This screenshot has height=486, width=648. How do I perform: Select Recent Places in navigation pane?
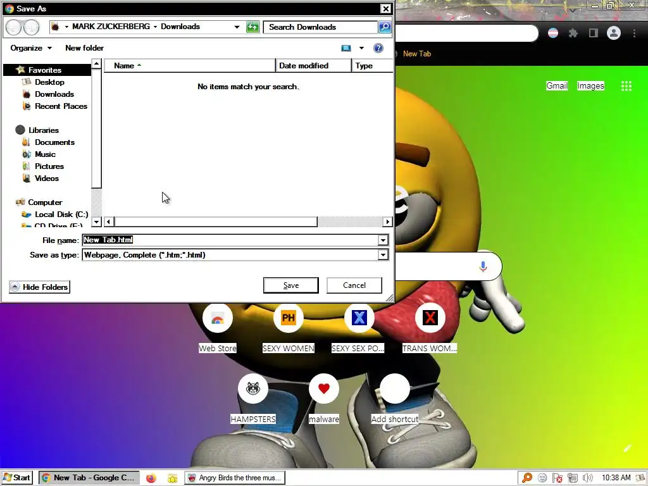(x=61, y=106)
